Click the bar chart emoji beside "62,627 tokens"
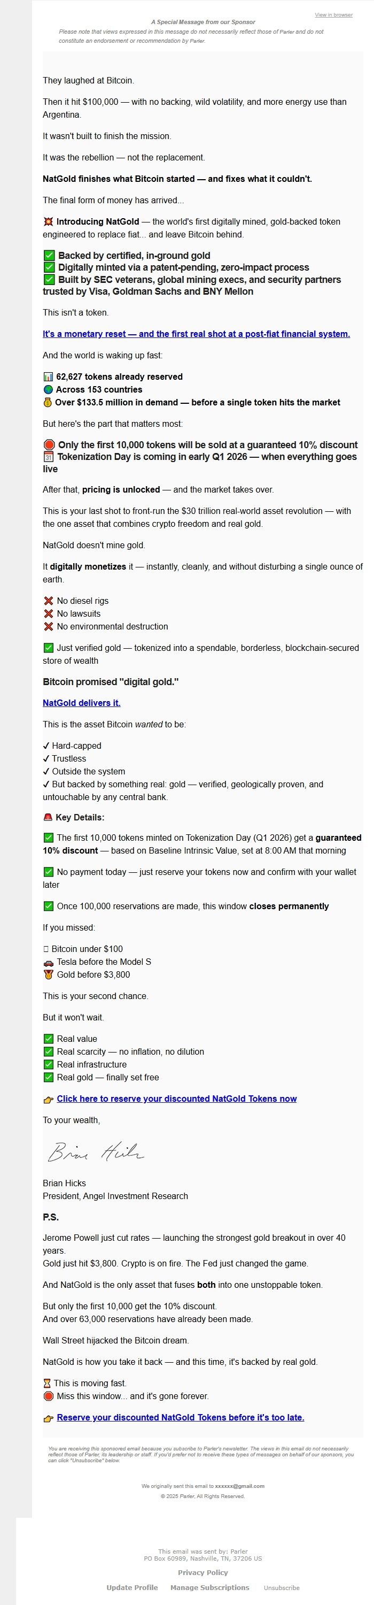Viewport: 374px width, 1605px height. tap(48, 377)
